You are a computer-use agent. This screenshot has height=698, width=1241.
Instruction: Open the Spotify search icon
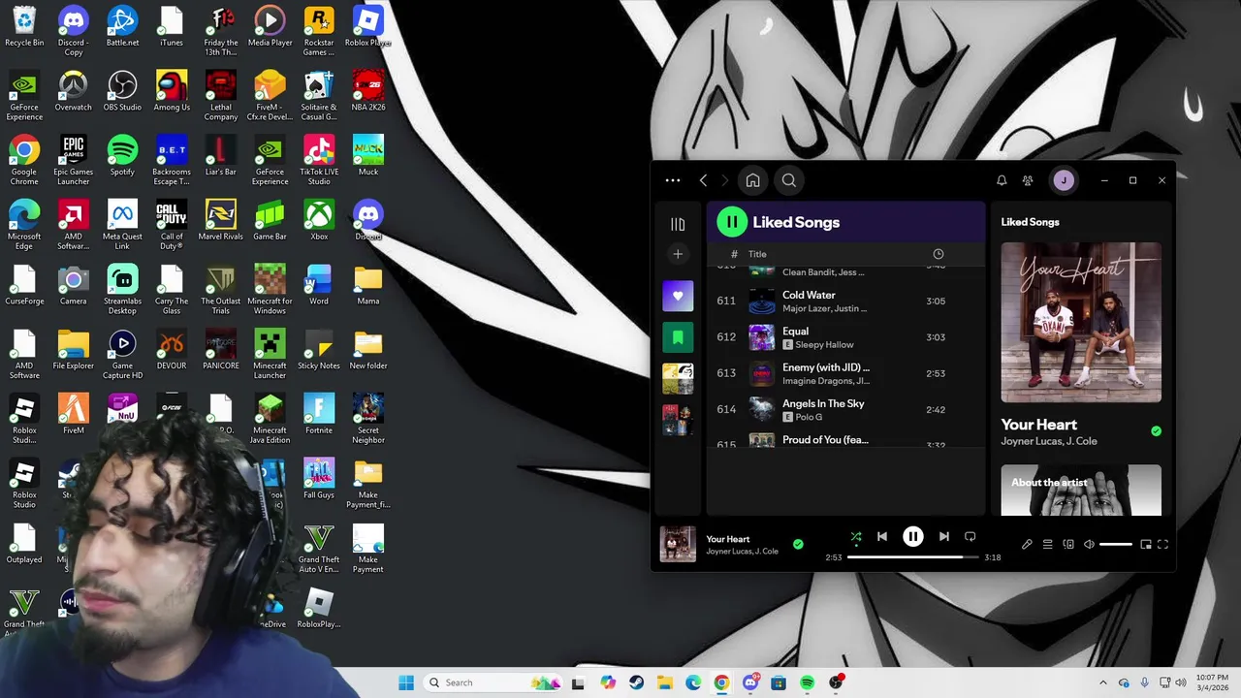point(789,180)
